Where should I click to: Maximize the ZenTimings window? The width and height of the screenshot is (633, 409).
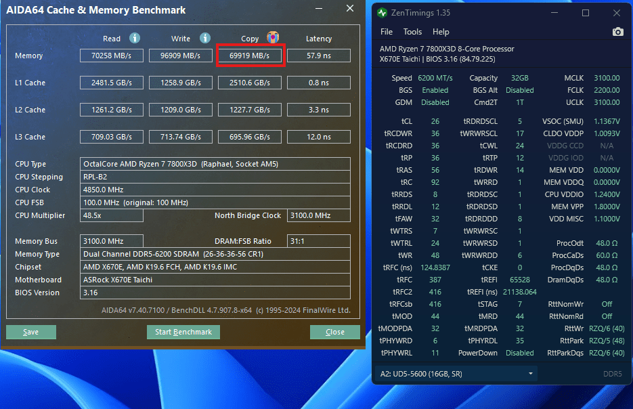(x=586, y=13)
